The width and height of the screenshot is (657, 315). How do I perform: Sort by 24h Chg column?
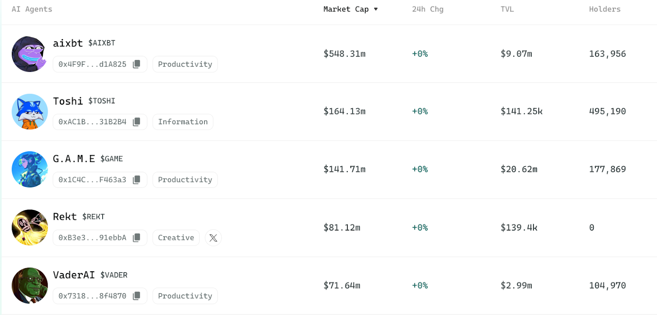(x=427, y=9)
